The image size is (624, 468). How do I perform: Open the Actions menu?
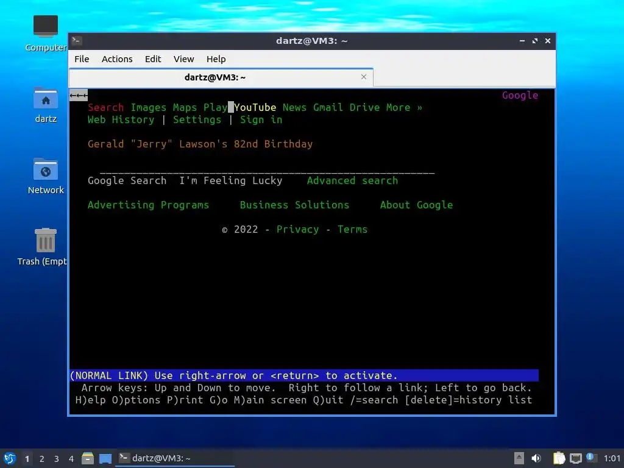point(117,59)
